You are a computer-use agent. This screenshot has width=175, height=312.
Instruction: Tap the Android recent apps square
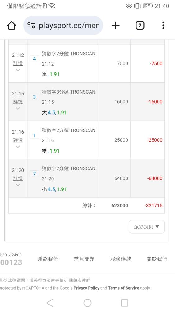pyautogui.click(x=125, y=303)
